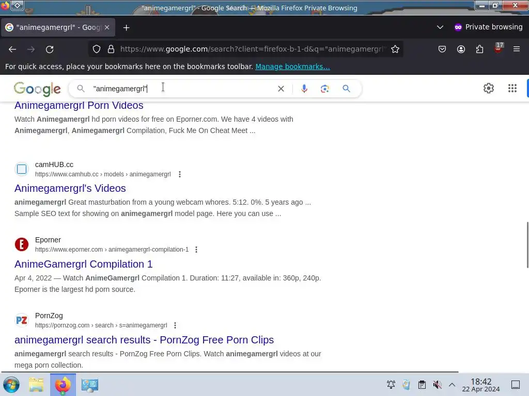Click the pornzog.com breadcrumb URL

101,325
